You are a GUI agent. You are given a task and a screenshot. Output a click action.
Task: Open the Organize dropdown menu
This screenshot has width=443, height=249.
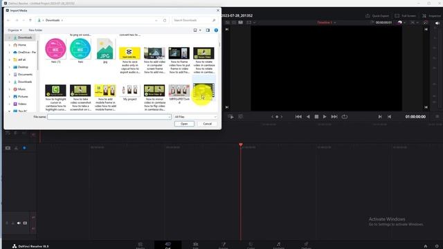pos(15,30)
